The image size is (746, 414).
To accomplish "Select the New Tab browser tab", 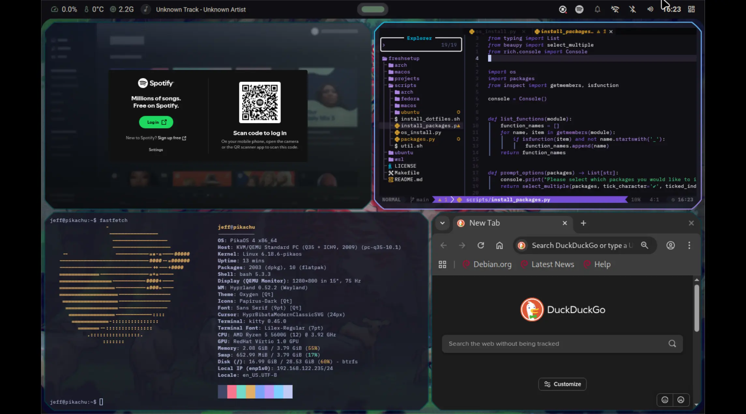I will pyautogui.click(x=484, y=223).
